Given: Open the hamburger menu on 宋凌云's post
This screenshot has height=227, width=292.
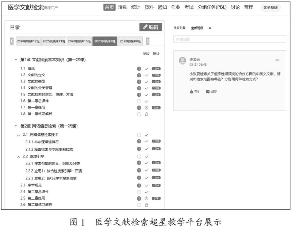Looking at the screenshot, I should (x=277, y=60).
